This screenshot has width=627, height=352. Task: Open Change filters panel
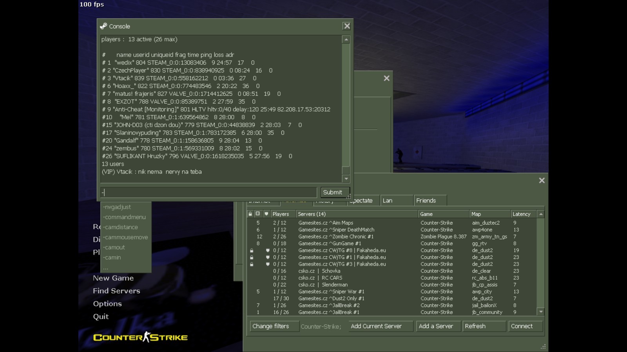pos(274,326)
